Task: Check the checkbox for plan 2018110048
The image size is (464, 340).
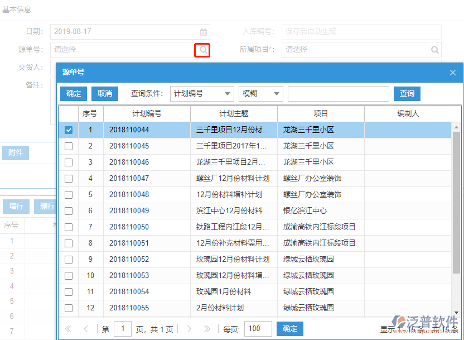Action: tap(68, 194)
